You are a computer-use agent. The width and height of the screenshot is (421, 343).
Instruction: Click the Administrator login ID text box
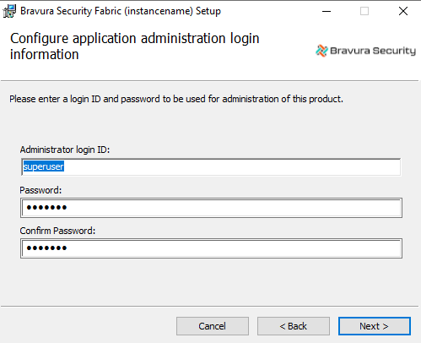[x=211, y=167]
